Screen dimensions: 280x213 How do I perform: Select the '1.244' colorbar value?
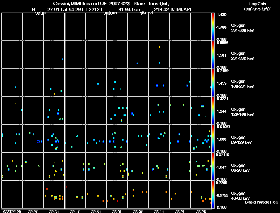[x=222, y=111]
